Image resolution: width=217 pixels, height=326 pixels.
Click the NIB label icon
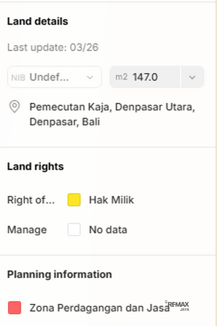pos(18,78)
